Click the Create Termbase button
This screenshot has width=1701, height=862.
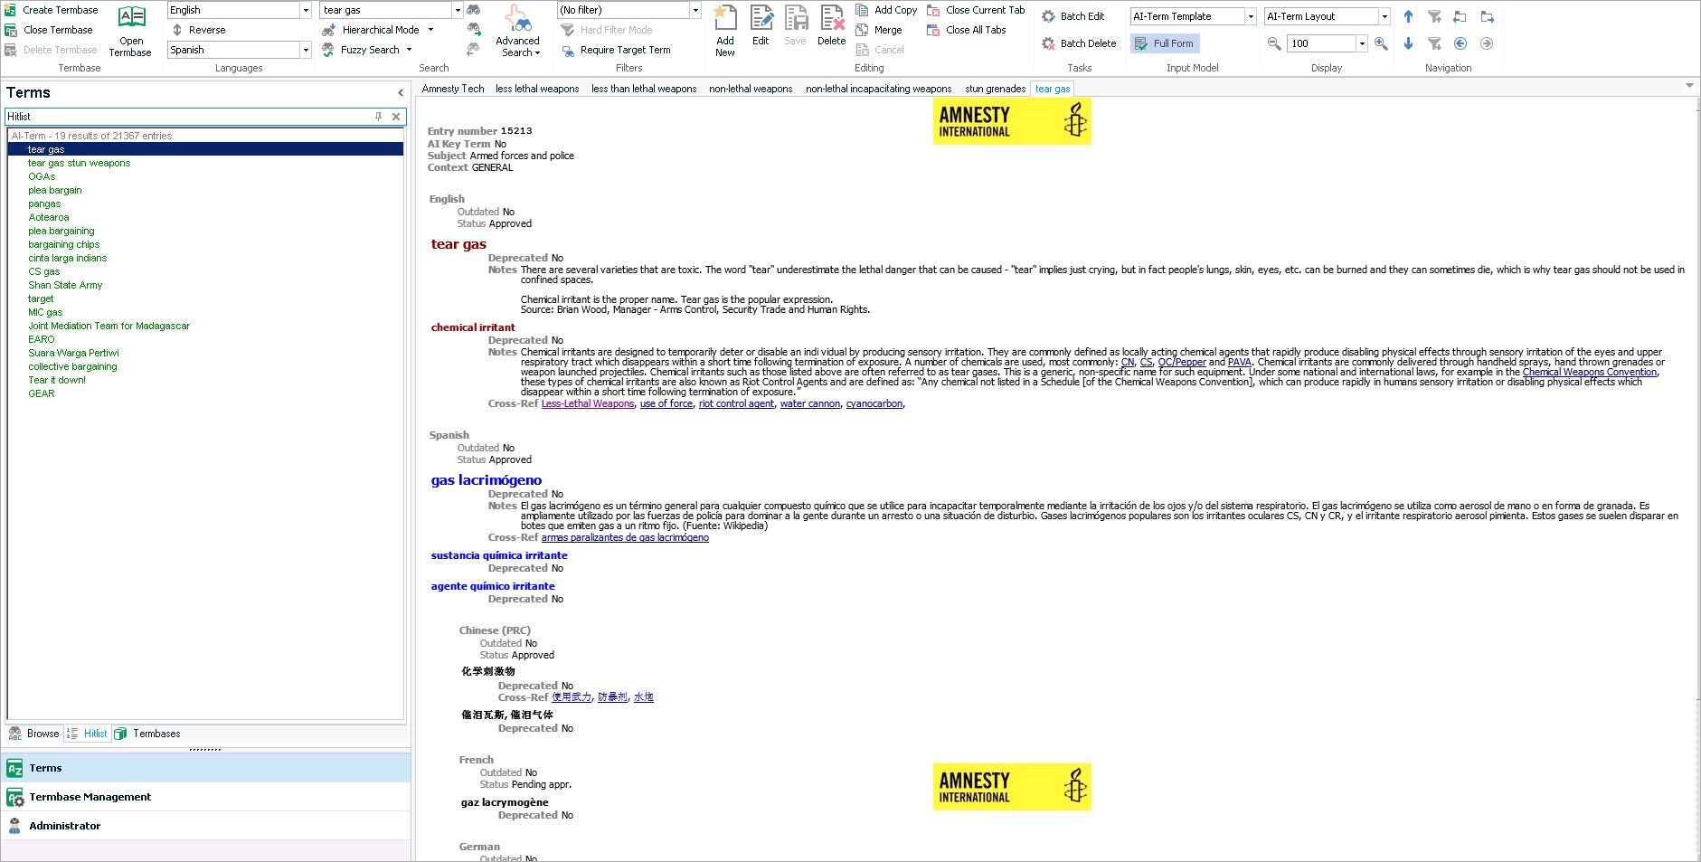point(52,10)
